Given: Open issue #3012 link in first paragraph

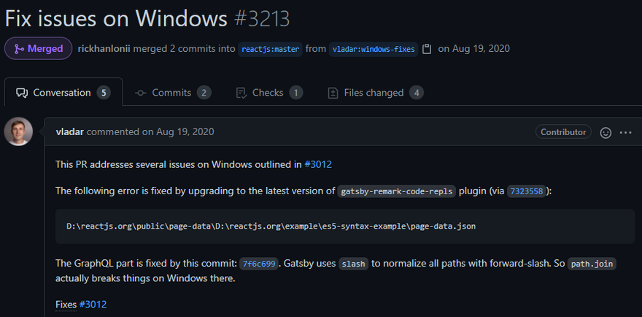Looking at the screenshot, I should (318, 164).
